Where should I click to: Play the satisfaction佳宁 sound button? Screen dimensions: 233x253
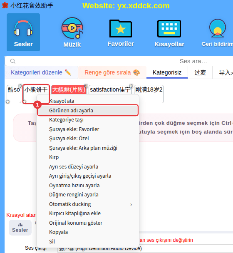point(110,89)
